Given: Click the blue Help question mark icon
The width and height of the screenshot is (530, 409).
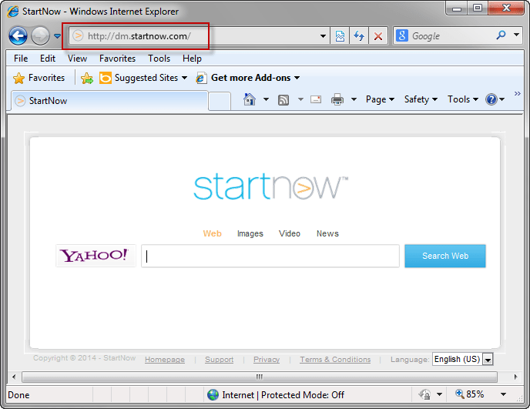Looking at the screenshot, I should 491,99.
